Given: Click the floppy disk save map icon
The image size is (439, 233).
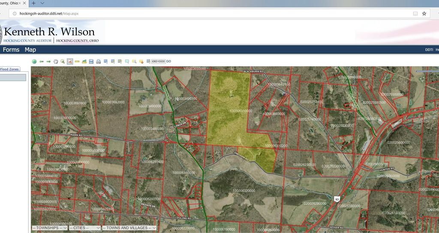Looking at the screenshot, I should 91,62.
